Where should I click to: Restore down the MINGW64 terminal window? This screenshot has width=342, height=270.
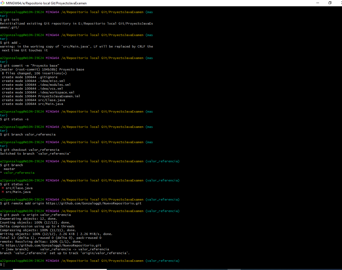(330, 3)
